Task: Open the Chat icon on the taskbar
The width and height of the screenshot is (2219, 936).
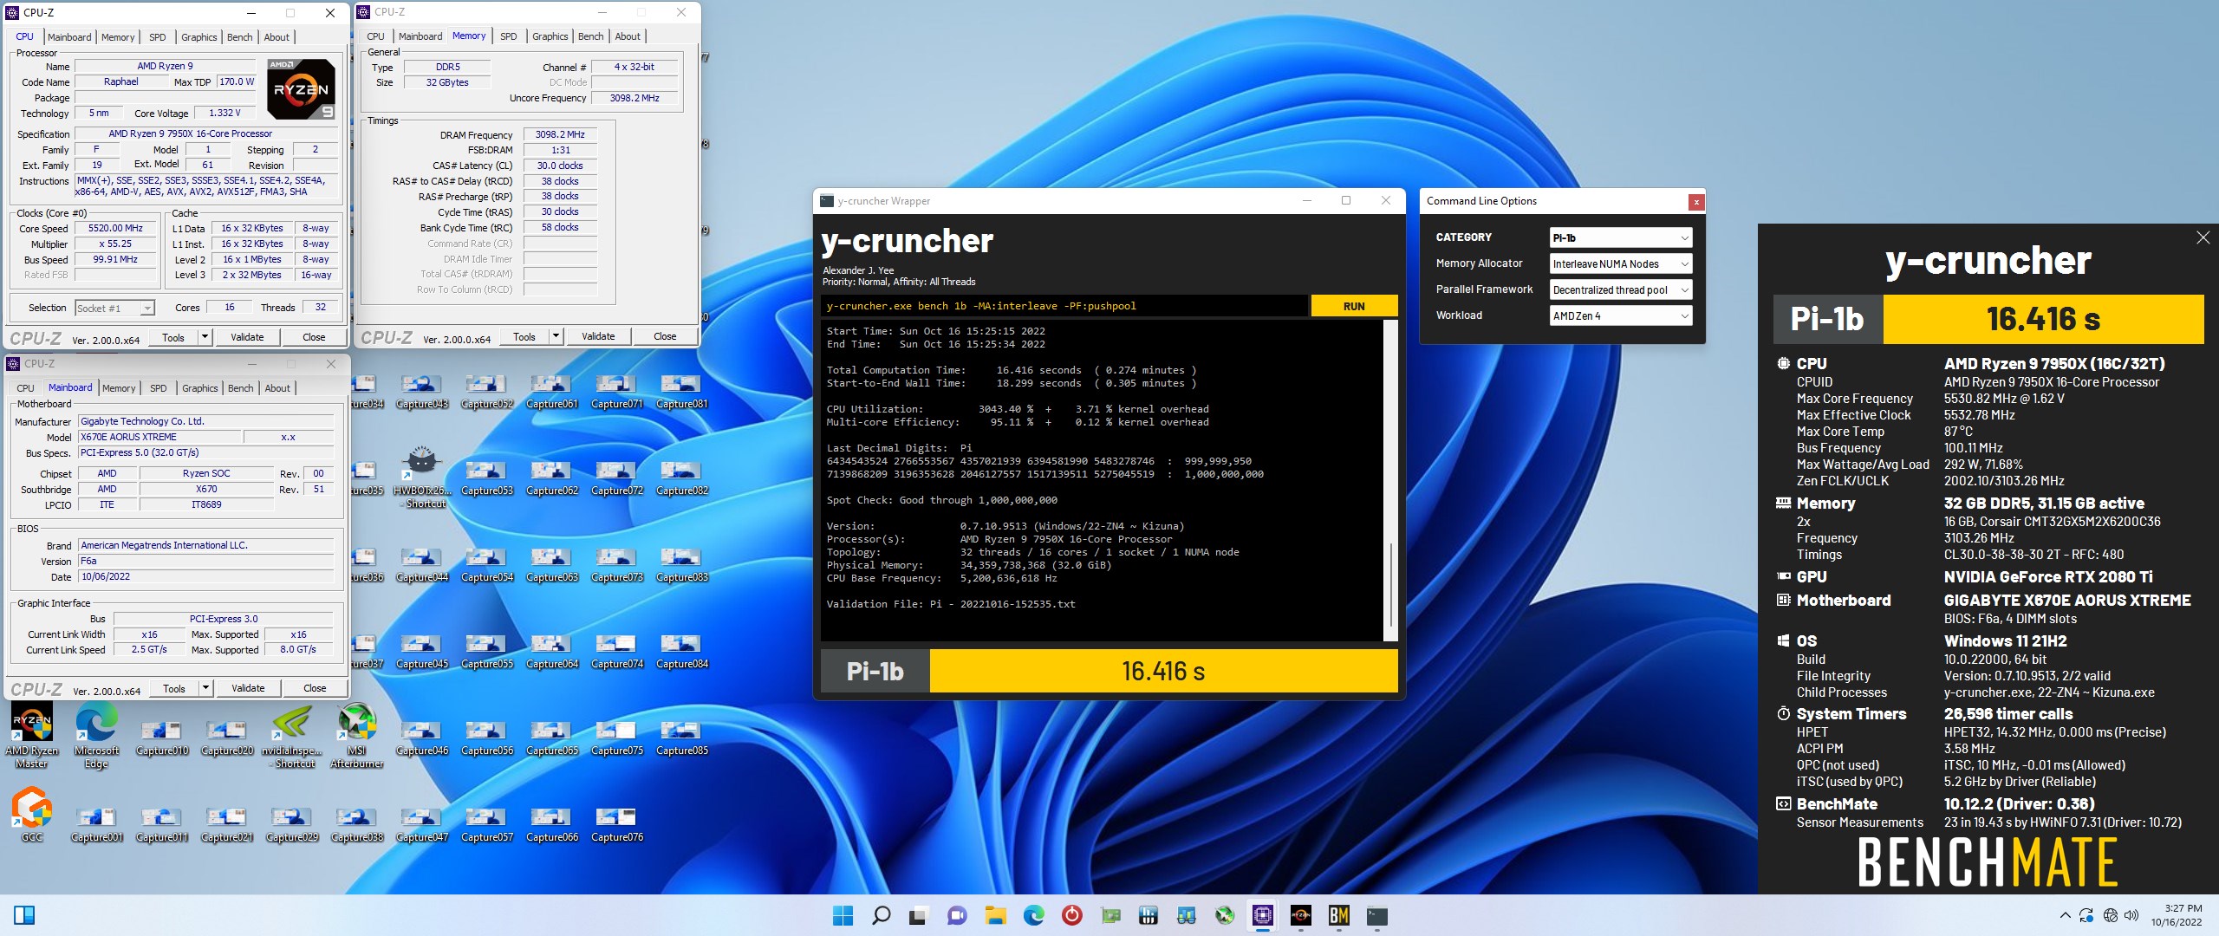Action: coord(957,915)
